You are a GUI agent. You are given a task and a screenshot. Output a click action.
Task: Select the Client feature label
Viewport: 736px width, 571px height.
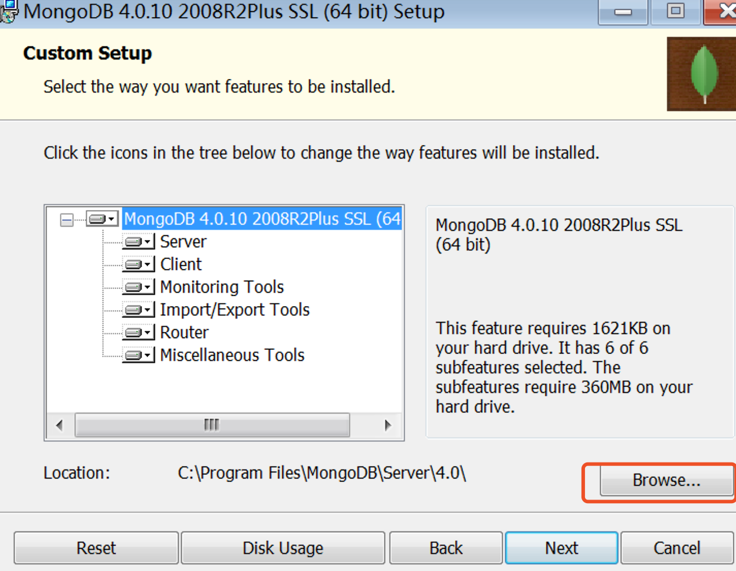pos(181,264)
